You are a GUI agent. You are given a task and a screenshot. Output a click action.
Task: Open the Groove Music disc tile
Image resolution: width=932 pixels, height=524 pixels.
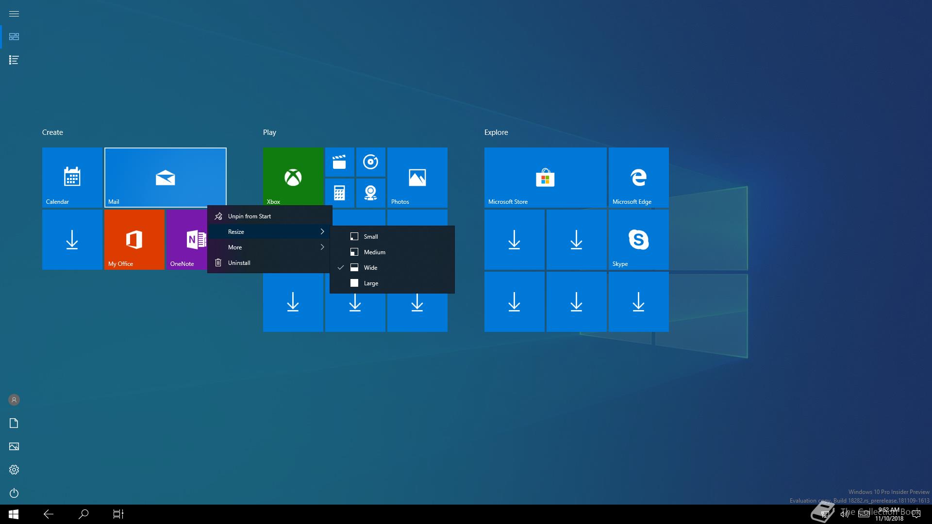(x=371, y=162)
